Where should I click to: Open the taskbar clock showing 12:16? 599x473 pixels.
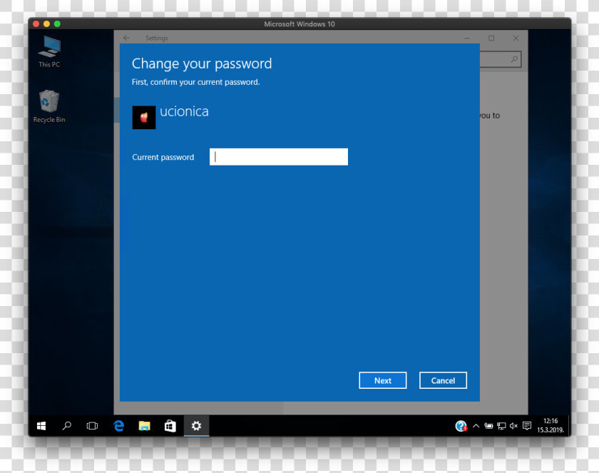tap(551, 425)
